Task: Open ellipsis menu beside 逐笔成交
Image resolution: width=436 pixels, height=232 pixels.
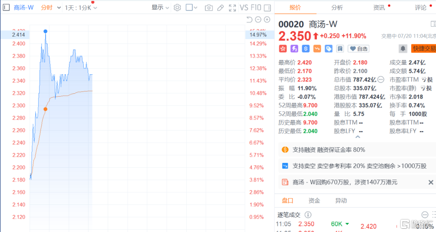Action: click(425, 215)
